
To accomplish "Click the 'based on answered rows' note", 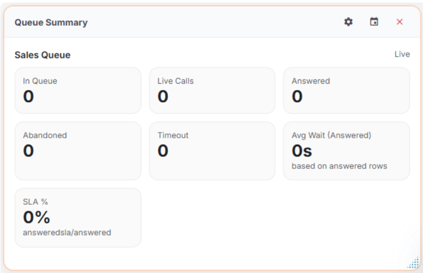I will coord(339,166).
